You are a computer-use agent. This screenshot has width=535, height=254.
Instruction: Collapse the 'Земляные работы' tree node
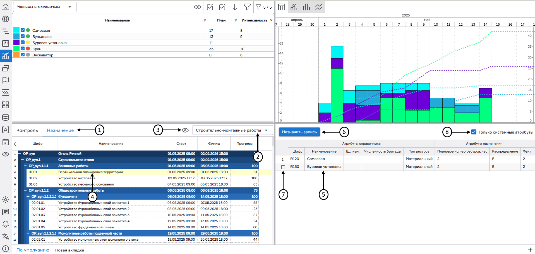(25, 166)
